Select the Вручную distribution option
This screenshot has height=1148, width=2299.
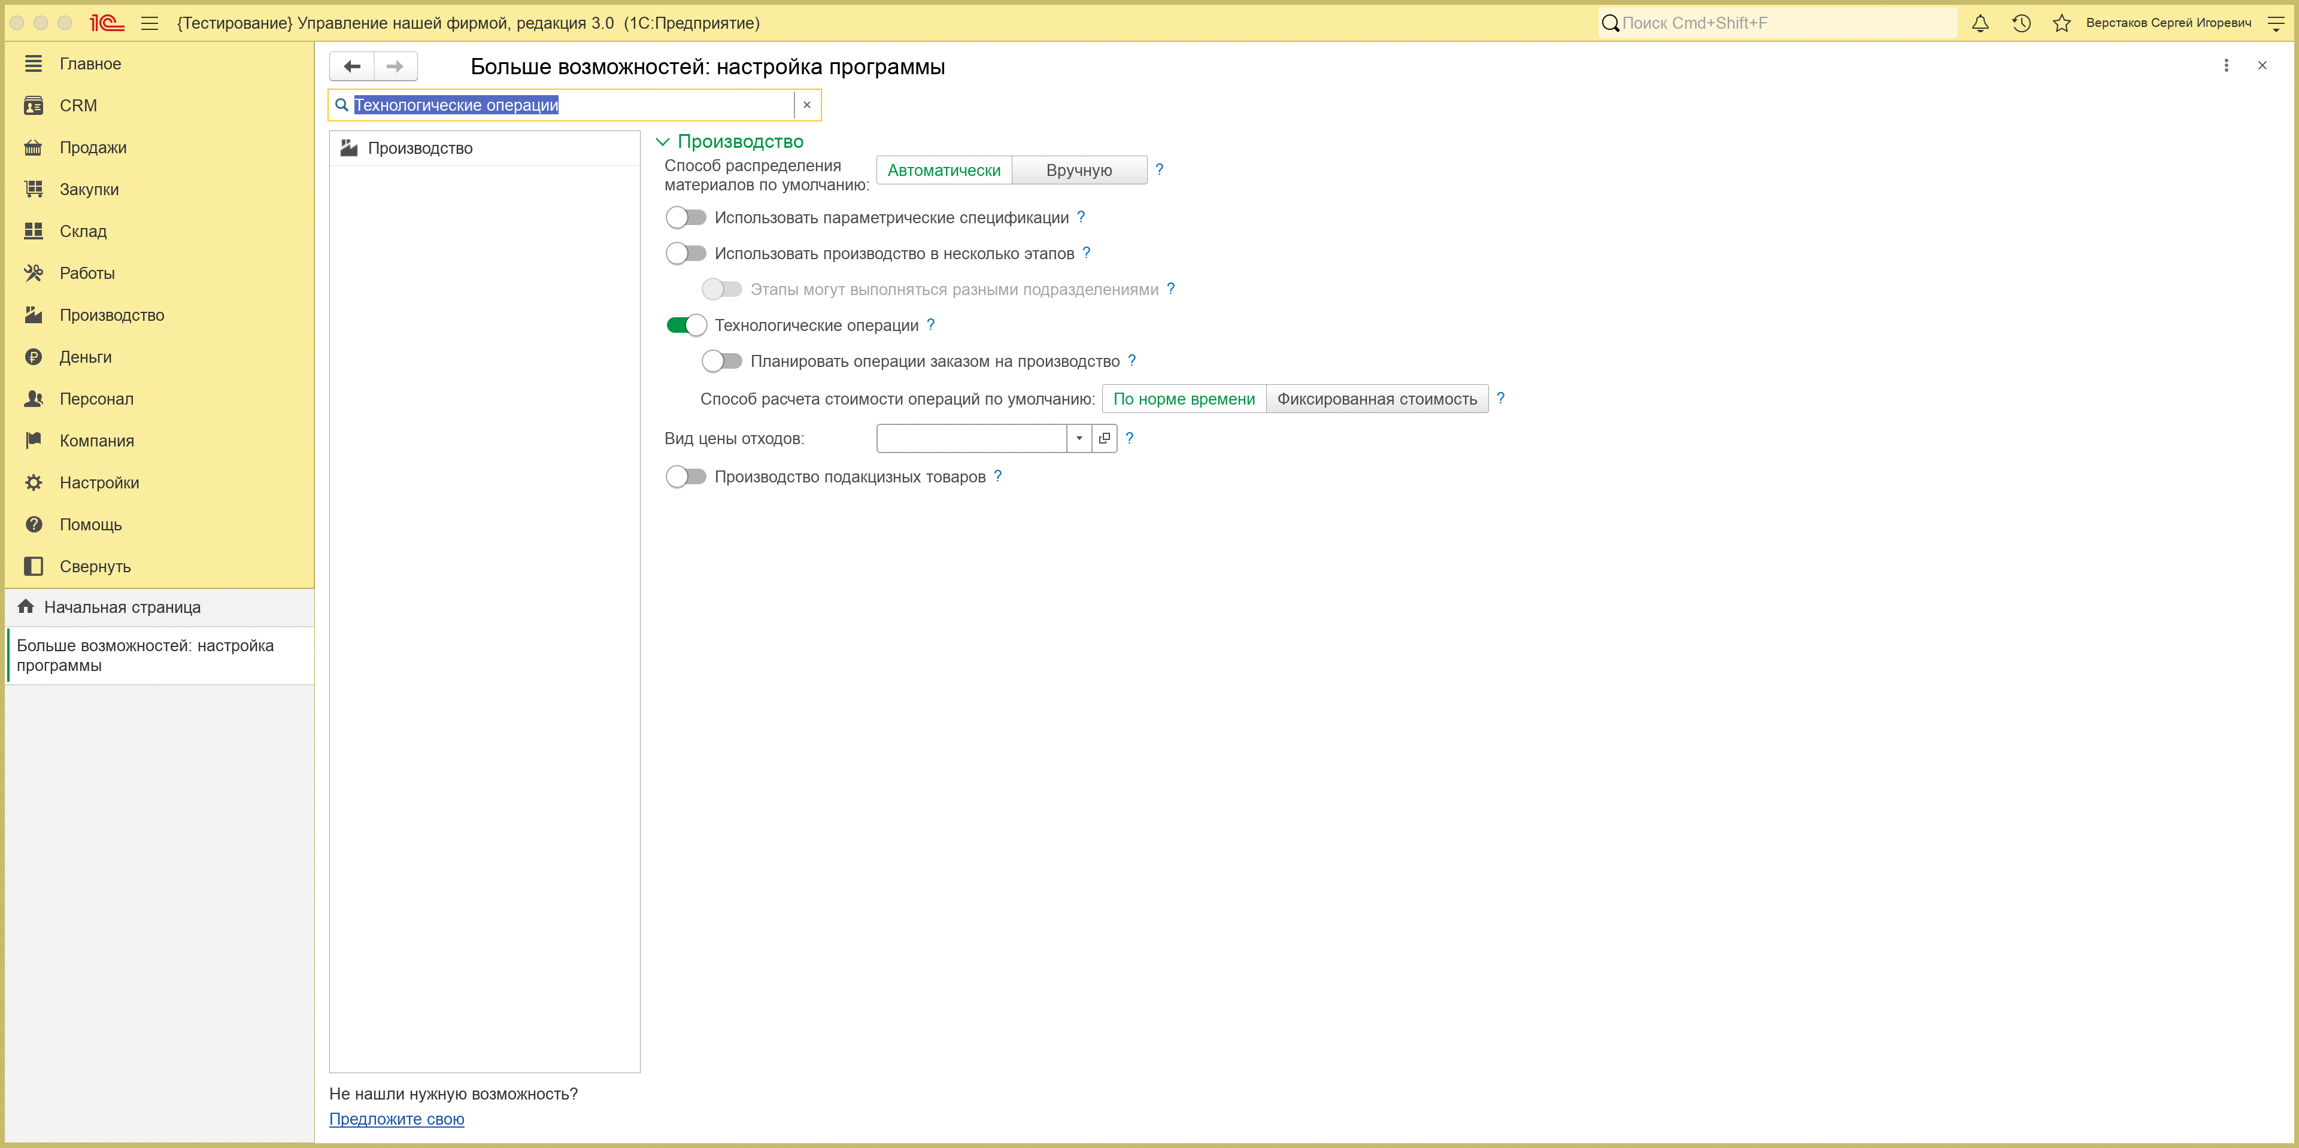pos(1079,171)
